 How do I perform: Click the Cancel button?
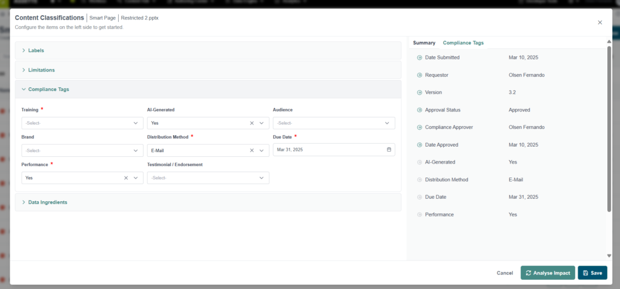point(504,273)
